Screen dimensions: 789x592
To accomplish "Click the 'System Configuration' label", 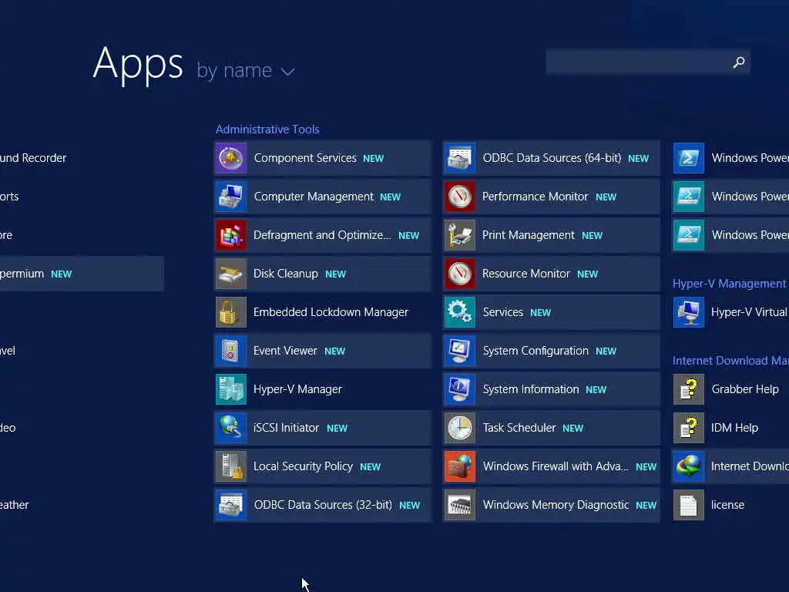I will pos(536,351).
